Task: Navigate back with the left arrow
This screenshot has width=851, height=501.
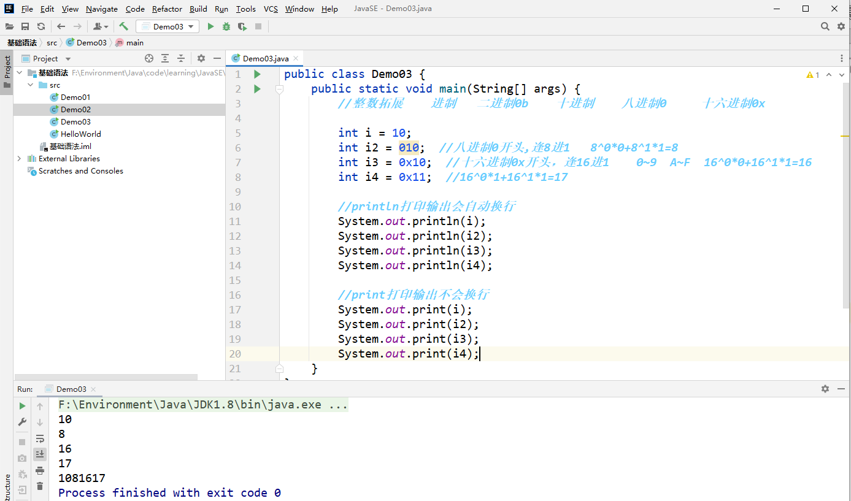Action: click(x=61, y=26)
